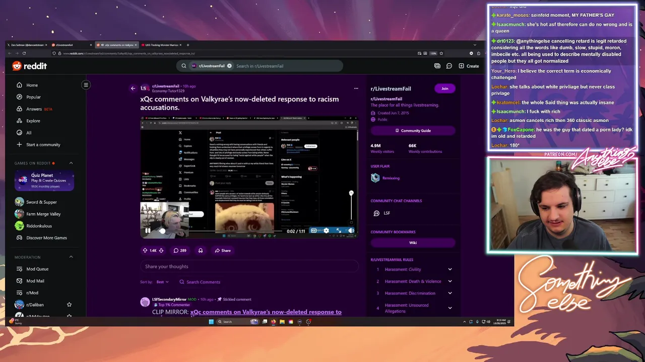Open the Wiki bookmark
Image resolution: width=645 pixels, height=362 pixels.
(413, 243)
